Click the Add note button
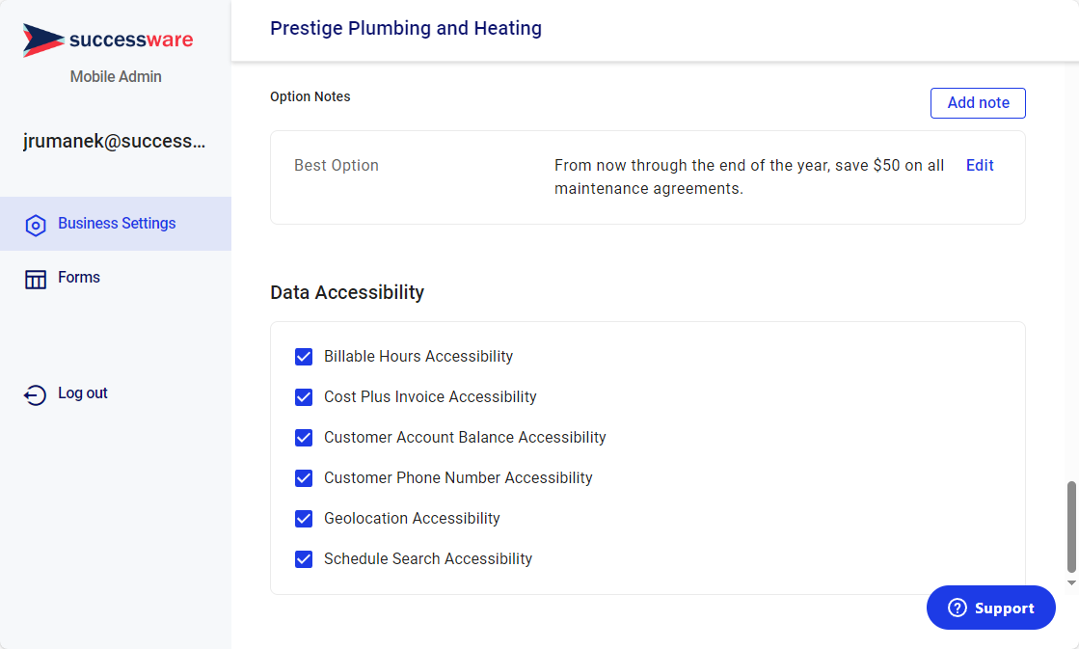The width and height of the screenshot is (1079, 649). pyautogui.click(x=978, y=103)
